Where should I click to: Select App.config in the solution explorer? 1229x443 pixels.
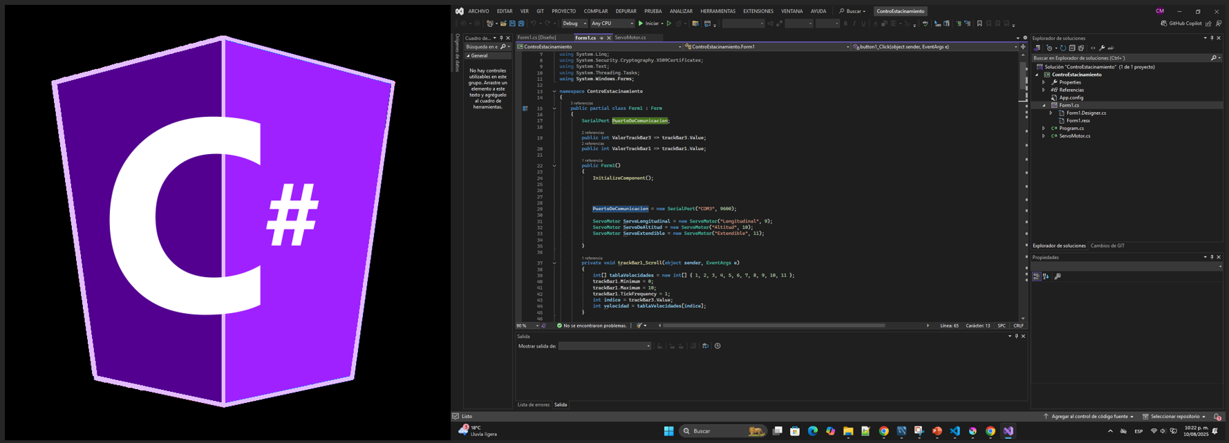pos(1071,97)
